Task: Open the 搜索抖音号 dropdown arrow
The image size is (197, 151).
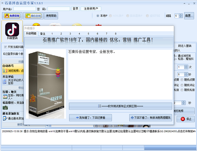Action: [47, 126]
